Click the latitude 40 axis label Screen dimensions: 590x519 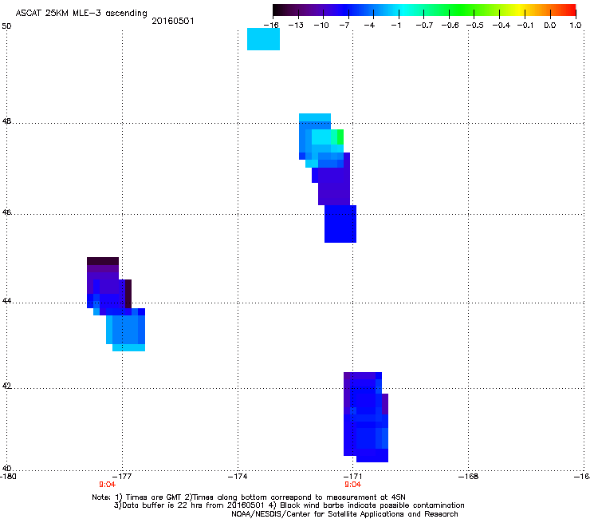click(6, 468)
